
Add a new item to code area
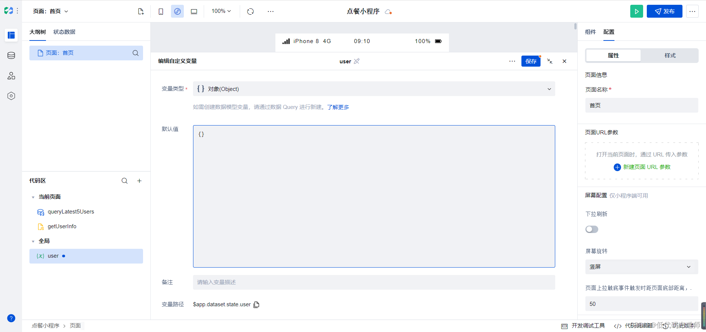[x=139, y=181]
